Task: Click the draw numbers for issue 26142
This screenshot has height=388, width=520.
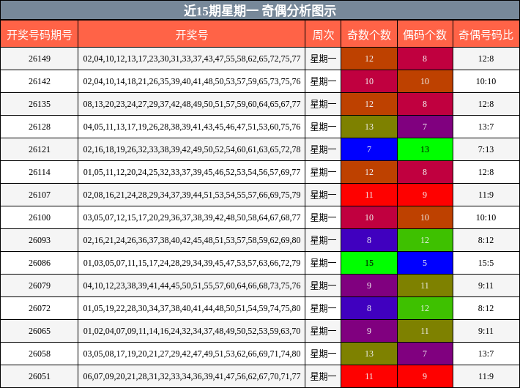Action: pos(192,81)
